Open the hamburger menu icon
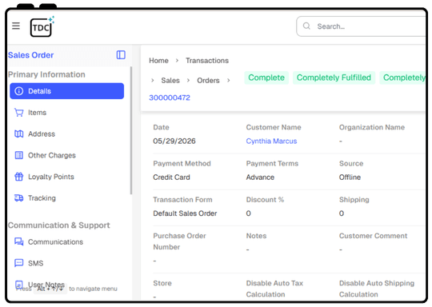The height and width of the screenshot is (307, 432). point(16,26)
